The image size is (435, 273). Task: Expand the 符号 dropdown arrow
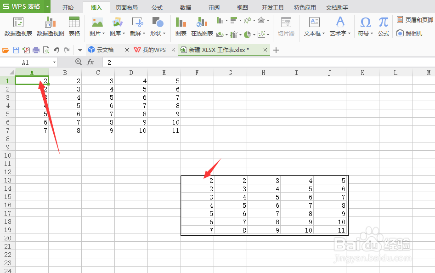click(372, 34)
